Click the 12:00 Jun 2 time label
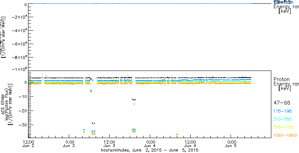This screenshot has height=153, width=299. click(x=28, y=144)
